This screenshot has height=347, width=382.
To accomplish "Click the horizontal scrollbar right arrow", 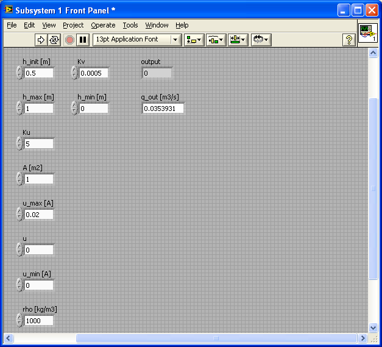I will [363, 338].
